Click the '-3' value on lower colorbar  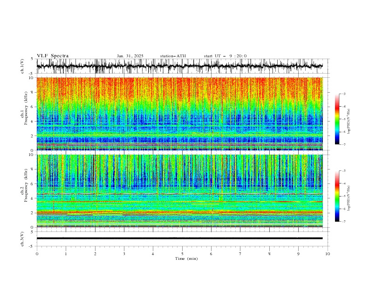point(344,171)
